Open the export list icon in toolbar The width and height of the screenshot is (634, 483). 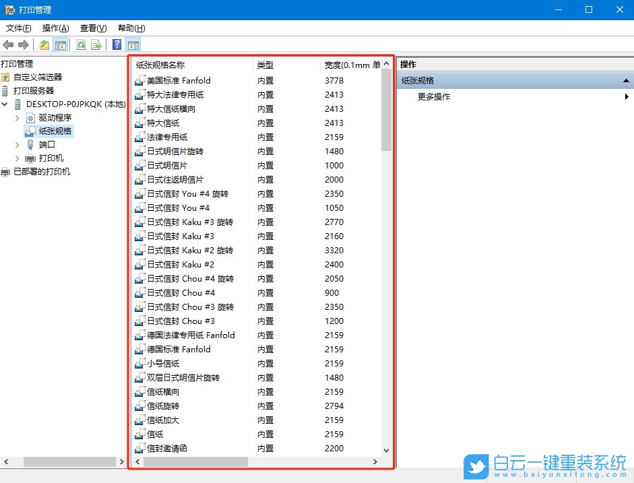click(95, 44)
